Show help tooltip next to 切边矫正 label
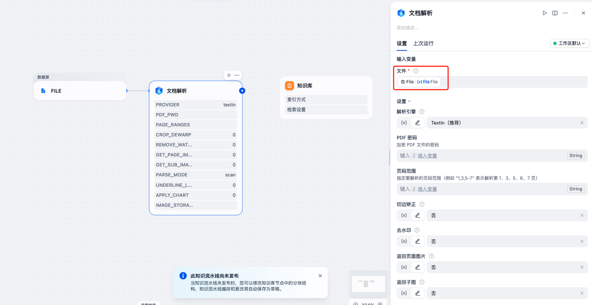The width and height of the screenshot is (592, 305). [x=422, y=204]
